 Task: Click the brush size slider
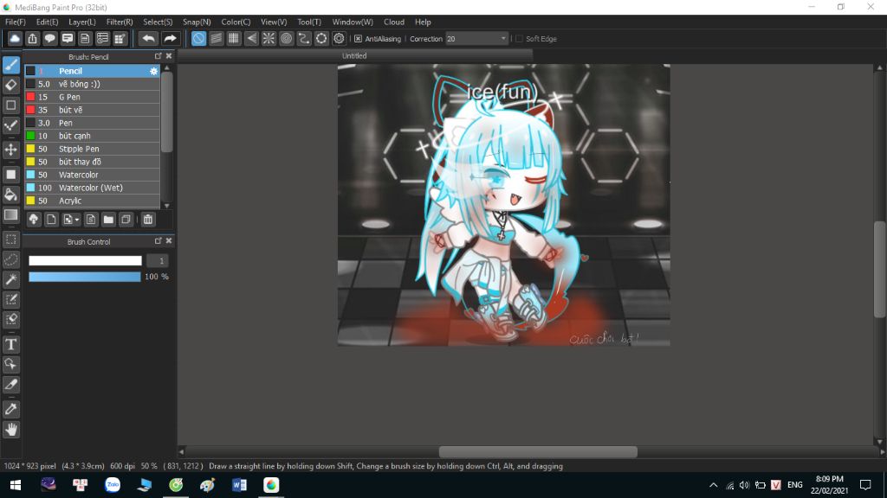click(85, 260)
